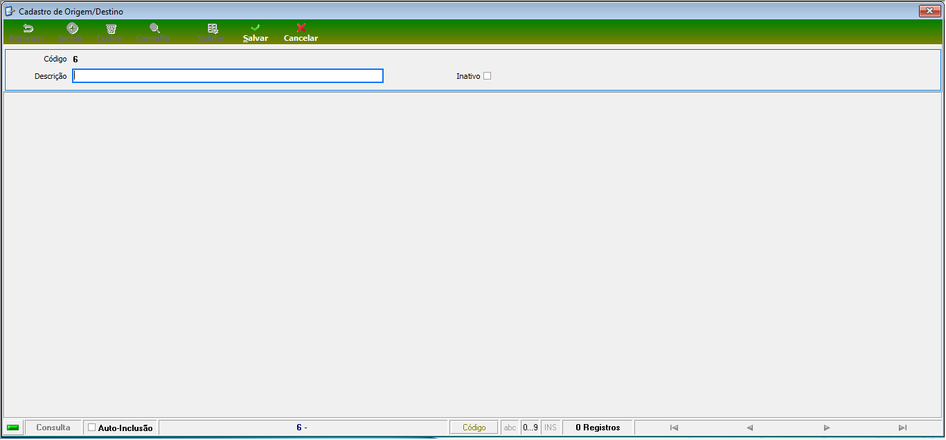
Task: Click into the Descrição input field
Action: [228, 76]
